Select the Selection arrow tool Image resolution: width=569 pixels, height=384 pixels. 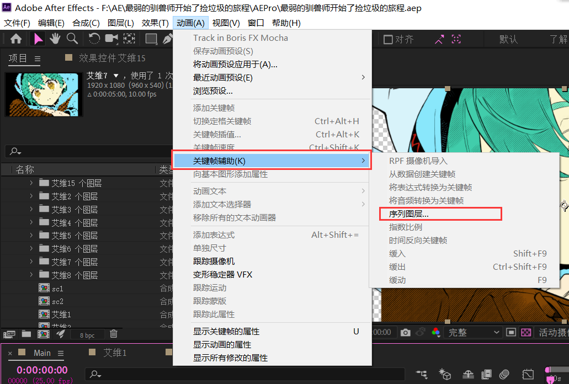(x=38, y=39)
